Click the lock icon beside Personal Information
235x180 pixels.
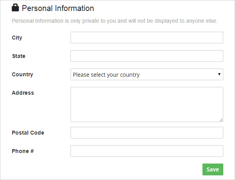[16, 7]
